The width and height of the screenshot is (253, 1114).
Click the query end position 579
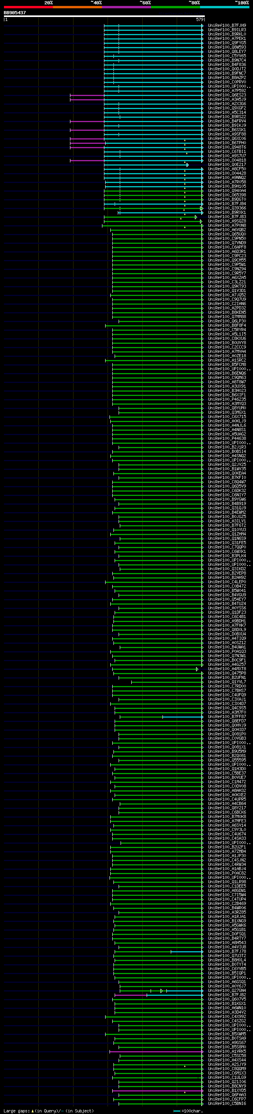pyautogui.click(x=199, y=19)
